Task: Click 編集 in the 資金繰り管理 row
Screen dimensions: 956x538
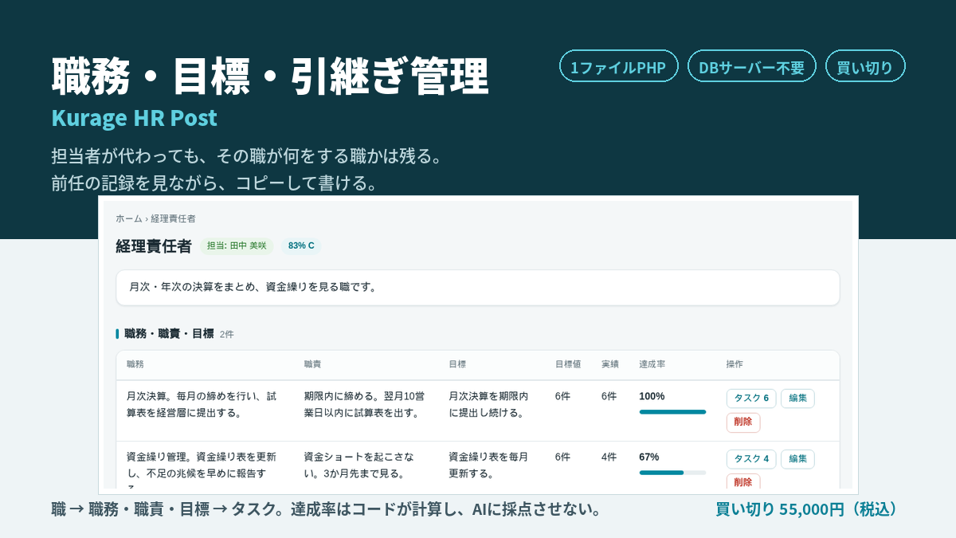Action: (x=797, y=458)
